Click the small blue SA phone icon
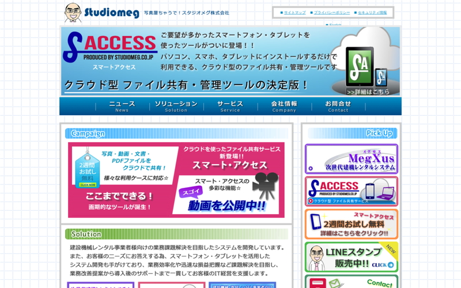This screenshot has height=288, width=461. click(381, 77)
